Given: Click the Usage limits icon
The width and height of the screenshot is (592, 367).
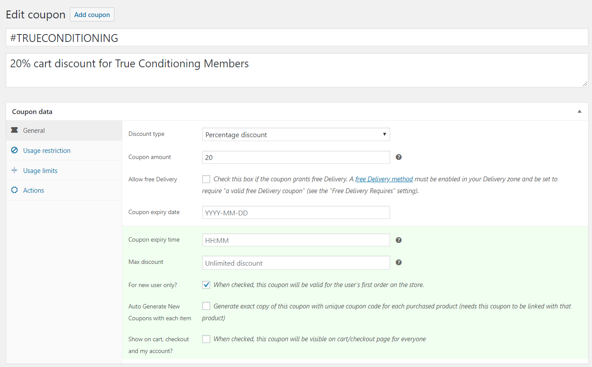Looking at the screenshot, I should click(14, 170).
